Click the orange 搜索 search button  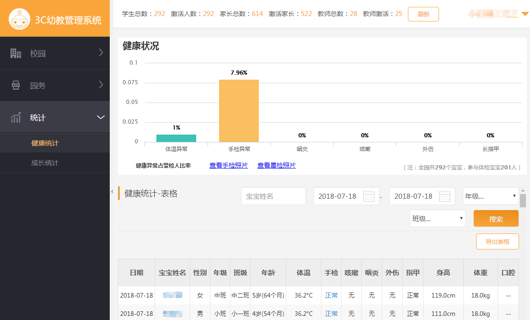pyautogui.click(x=496, y=219)
